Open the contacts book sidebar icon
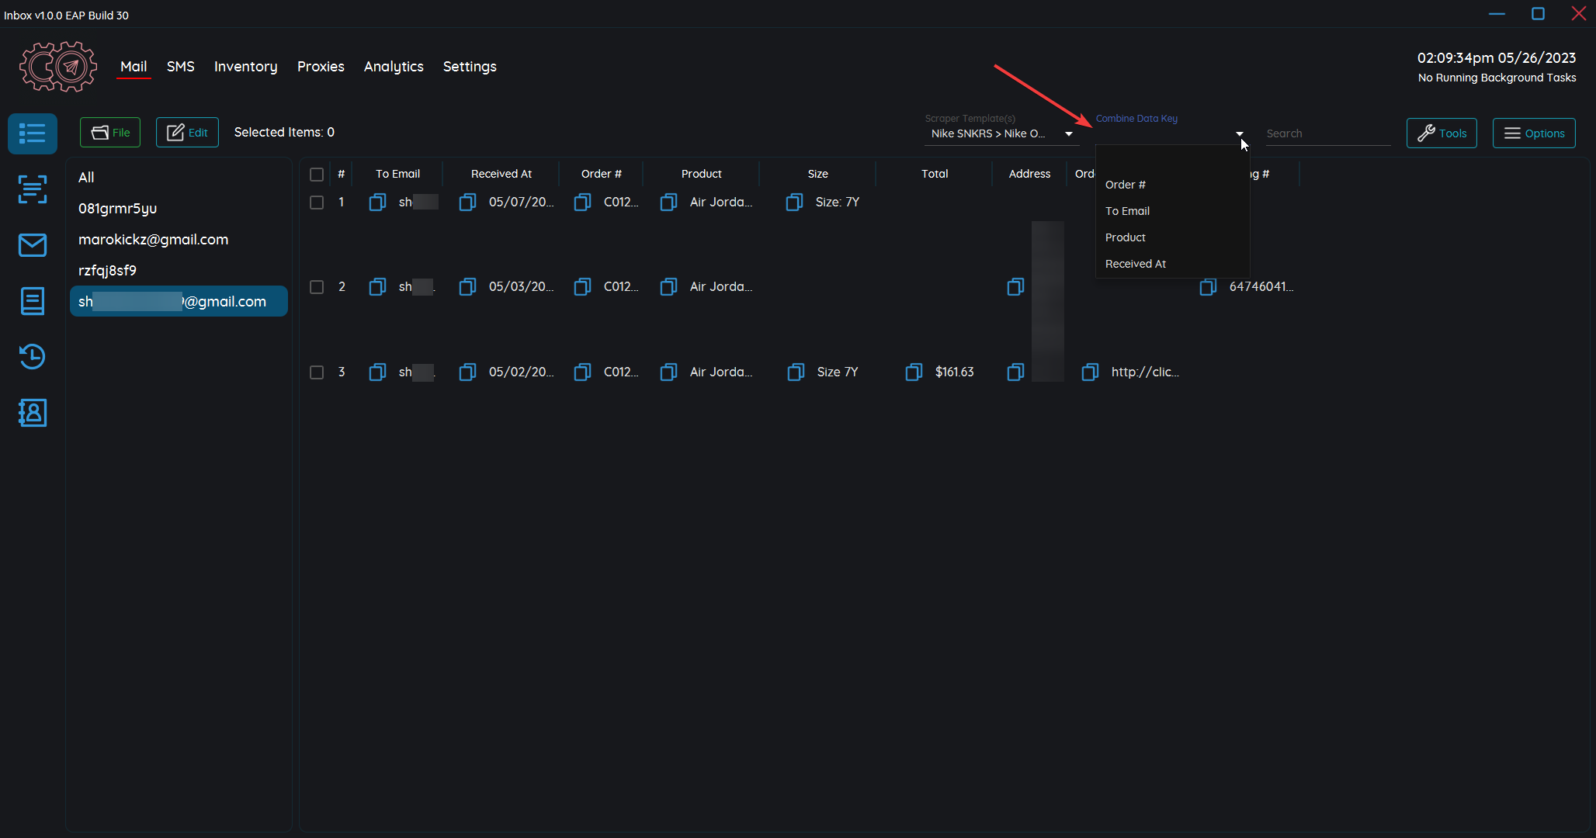This screenshot has width=1596, height=838. [33, 413]
